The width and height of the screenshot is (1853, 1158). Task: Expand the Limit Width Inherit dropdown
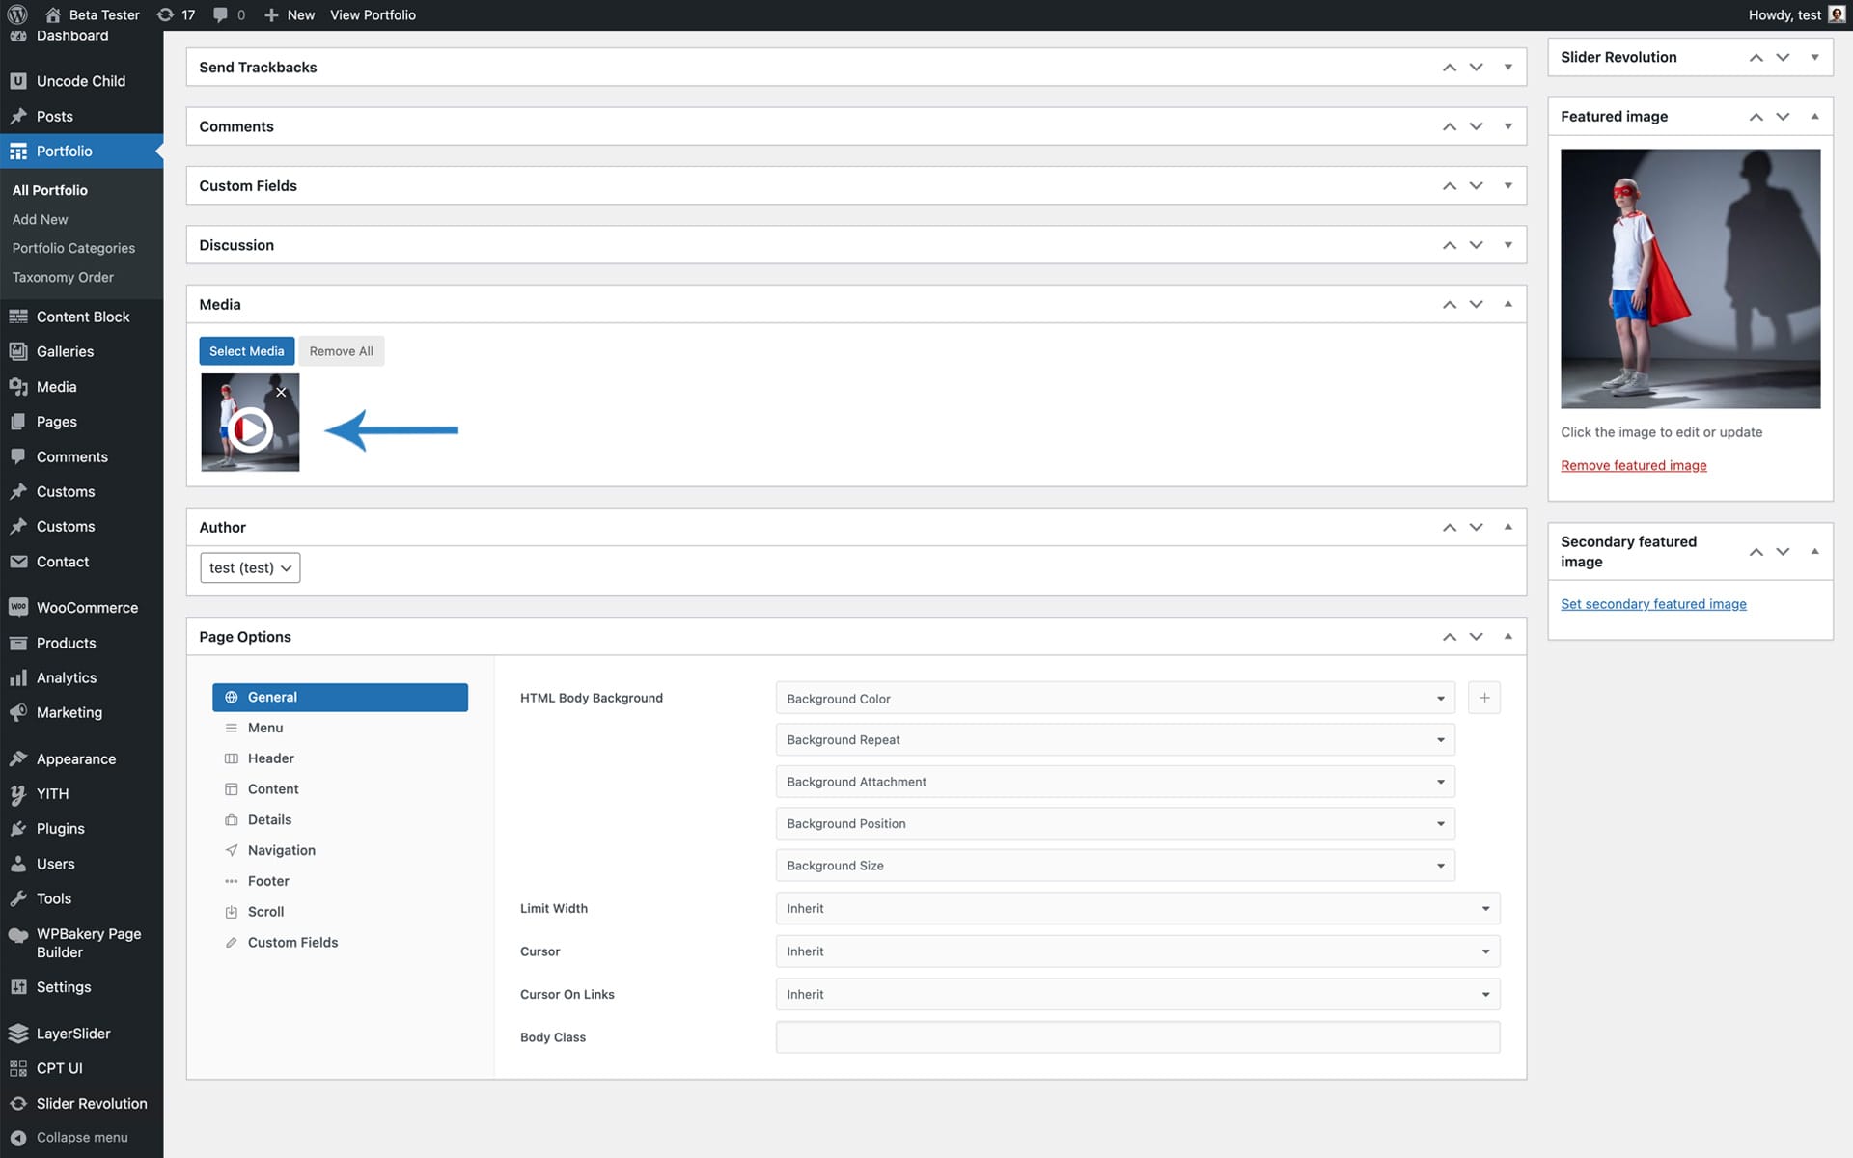[x=1137, y=909]
